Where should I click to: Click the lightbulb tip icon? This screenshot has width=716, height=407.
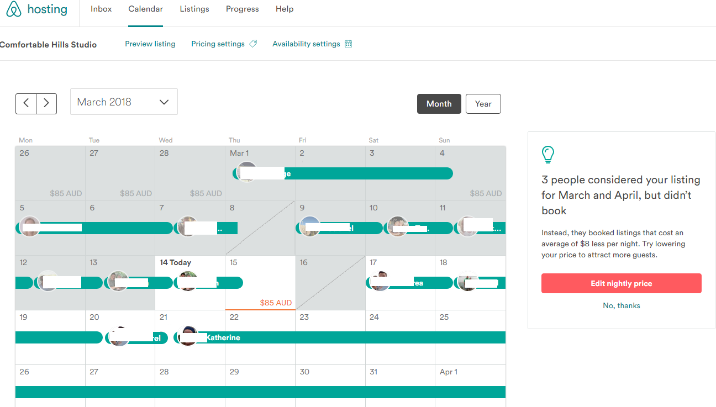tap(547, 155)
